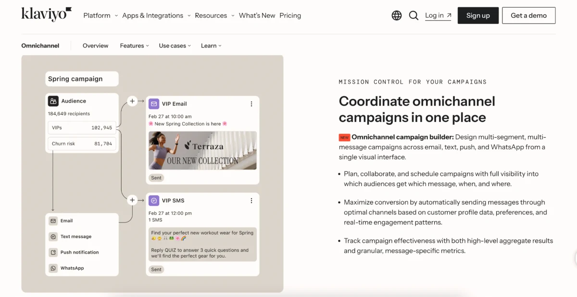Expand the Features submenu
The height and width of the screenshot is (297, 577).
pyautogui.click(x=134, y=46)
